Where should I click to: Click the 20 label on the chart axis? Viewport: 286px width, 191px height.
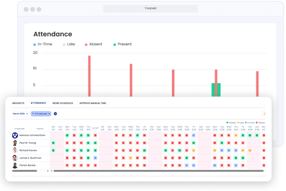[x=35, y=53]
